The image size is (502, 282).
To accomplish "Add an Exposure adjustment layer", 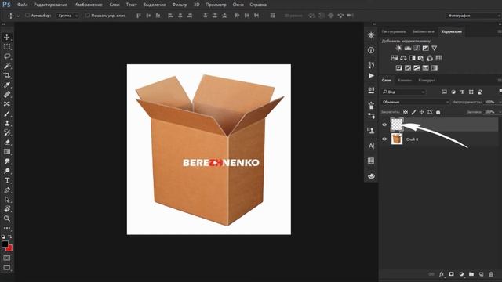I will 425,49.
